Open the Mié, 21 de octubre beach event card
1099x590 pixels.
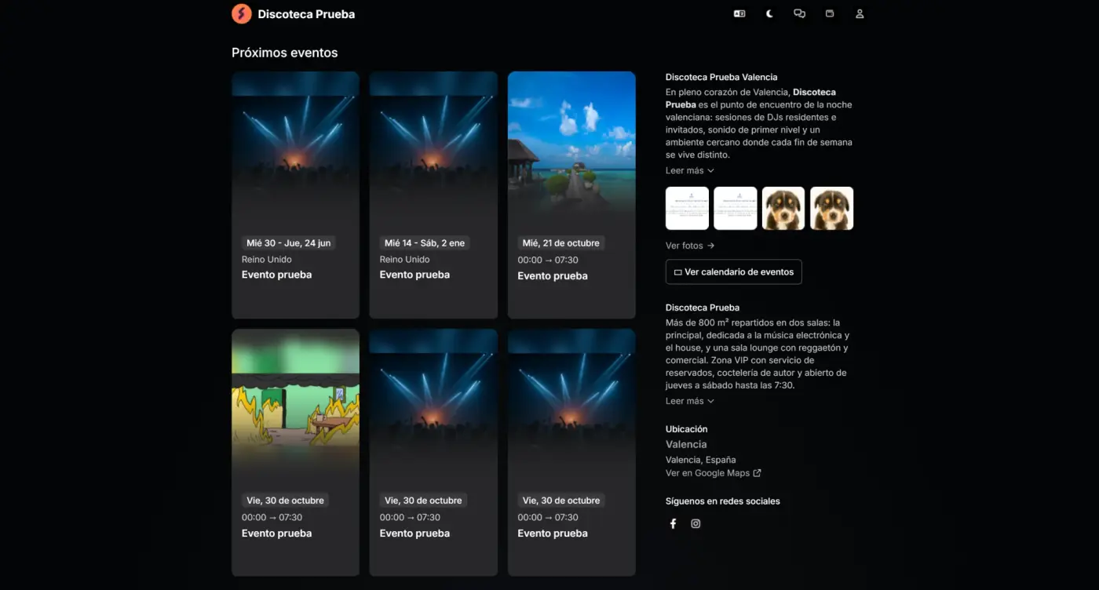(571, 195)
